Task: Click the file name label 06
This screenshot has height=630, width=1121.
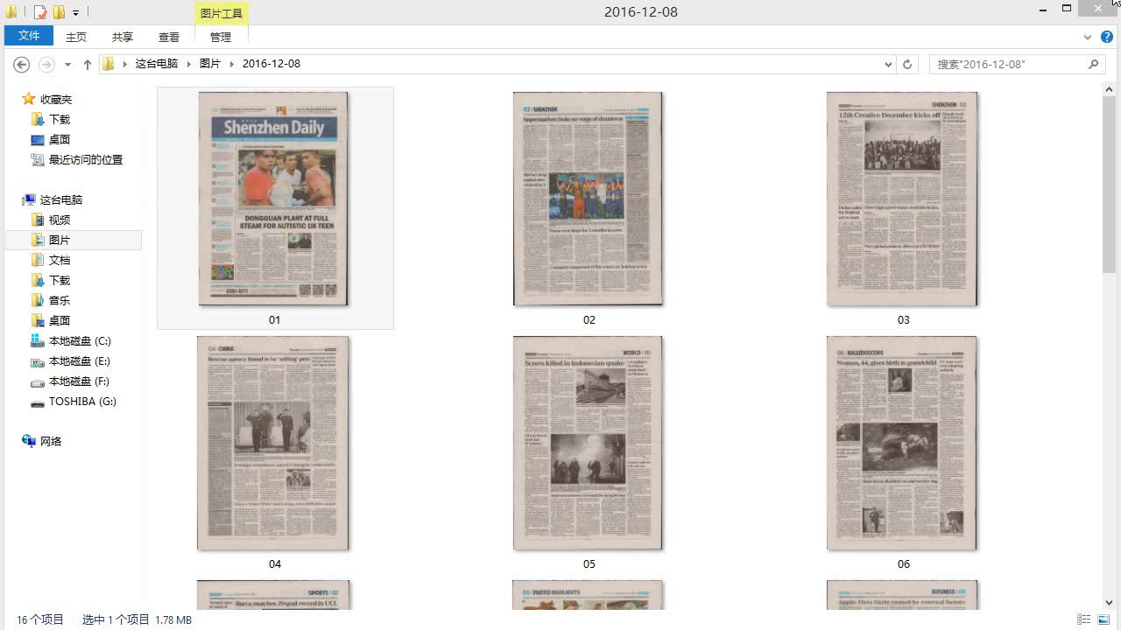Action: pyautogui.click(x=904, y=564)
